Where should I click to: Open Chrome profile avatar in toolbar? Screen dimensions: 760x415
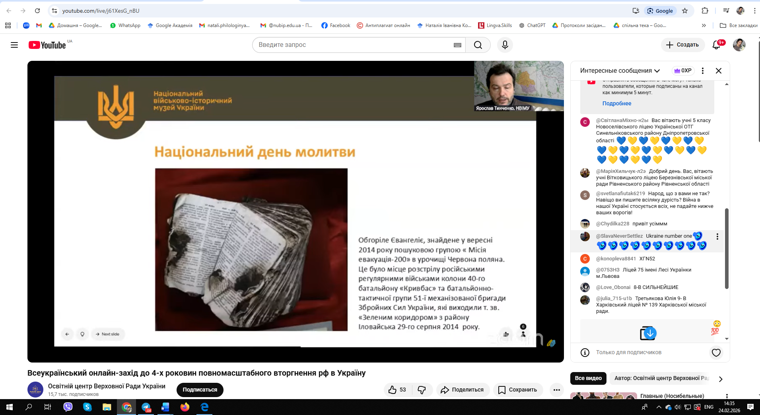[741, 11]
